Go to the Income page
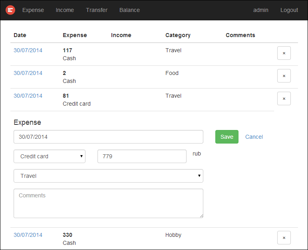308x250 pixels. (65, 10)
